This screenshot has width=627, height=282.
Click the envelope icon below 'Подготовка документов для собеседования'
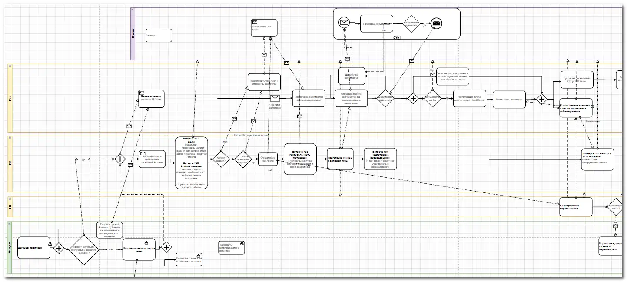300,116
